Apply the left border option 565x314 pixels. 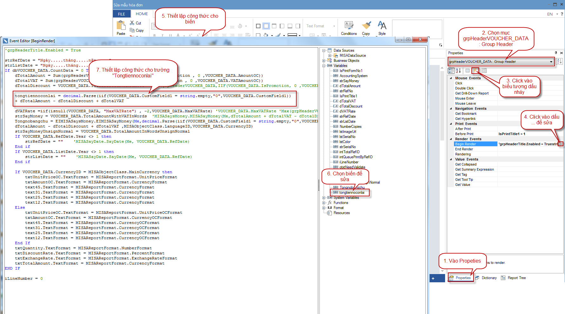pos(282,26)
